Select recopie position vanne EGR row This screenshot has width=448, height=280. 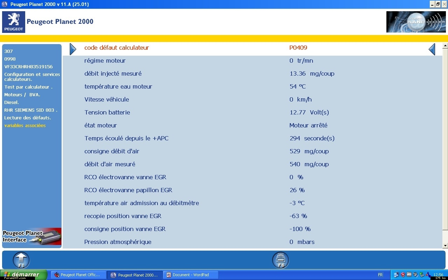tap(252, 216)
